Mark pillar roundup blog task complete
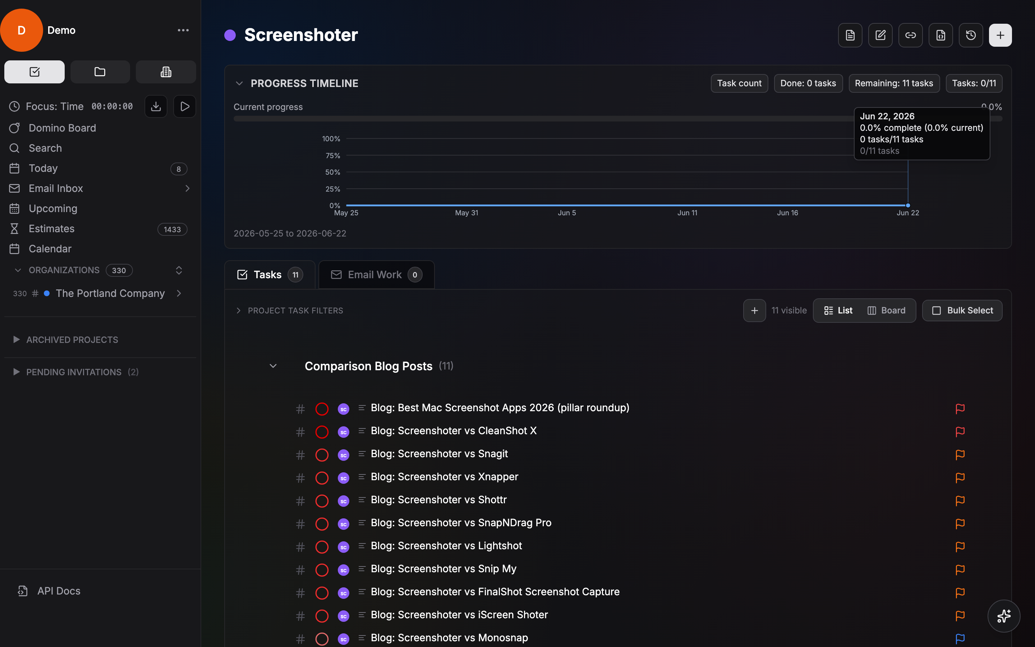The width and height of the screenshot is (1035, 647). 322,409
